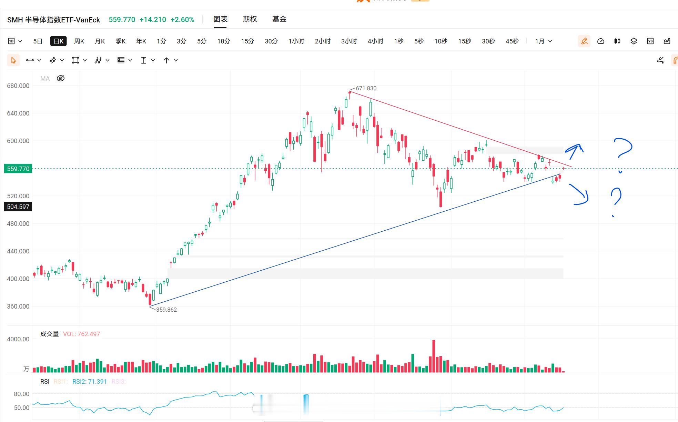Select the 1小时 timeframe

(296, 41)
